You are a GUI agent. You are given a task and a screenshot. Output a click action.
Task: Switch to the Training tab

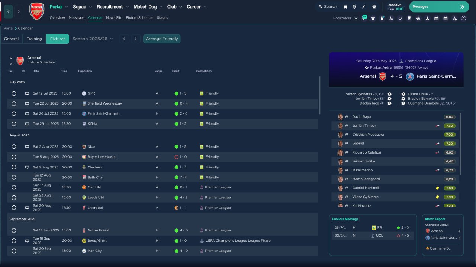tap(34, 39)
